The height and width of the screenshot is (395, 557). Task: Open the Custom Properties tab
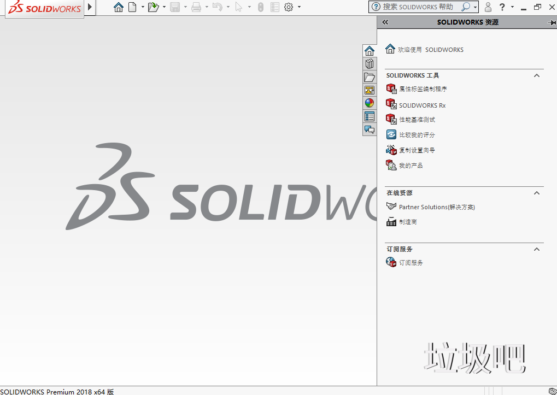click(370, 116)
